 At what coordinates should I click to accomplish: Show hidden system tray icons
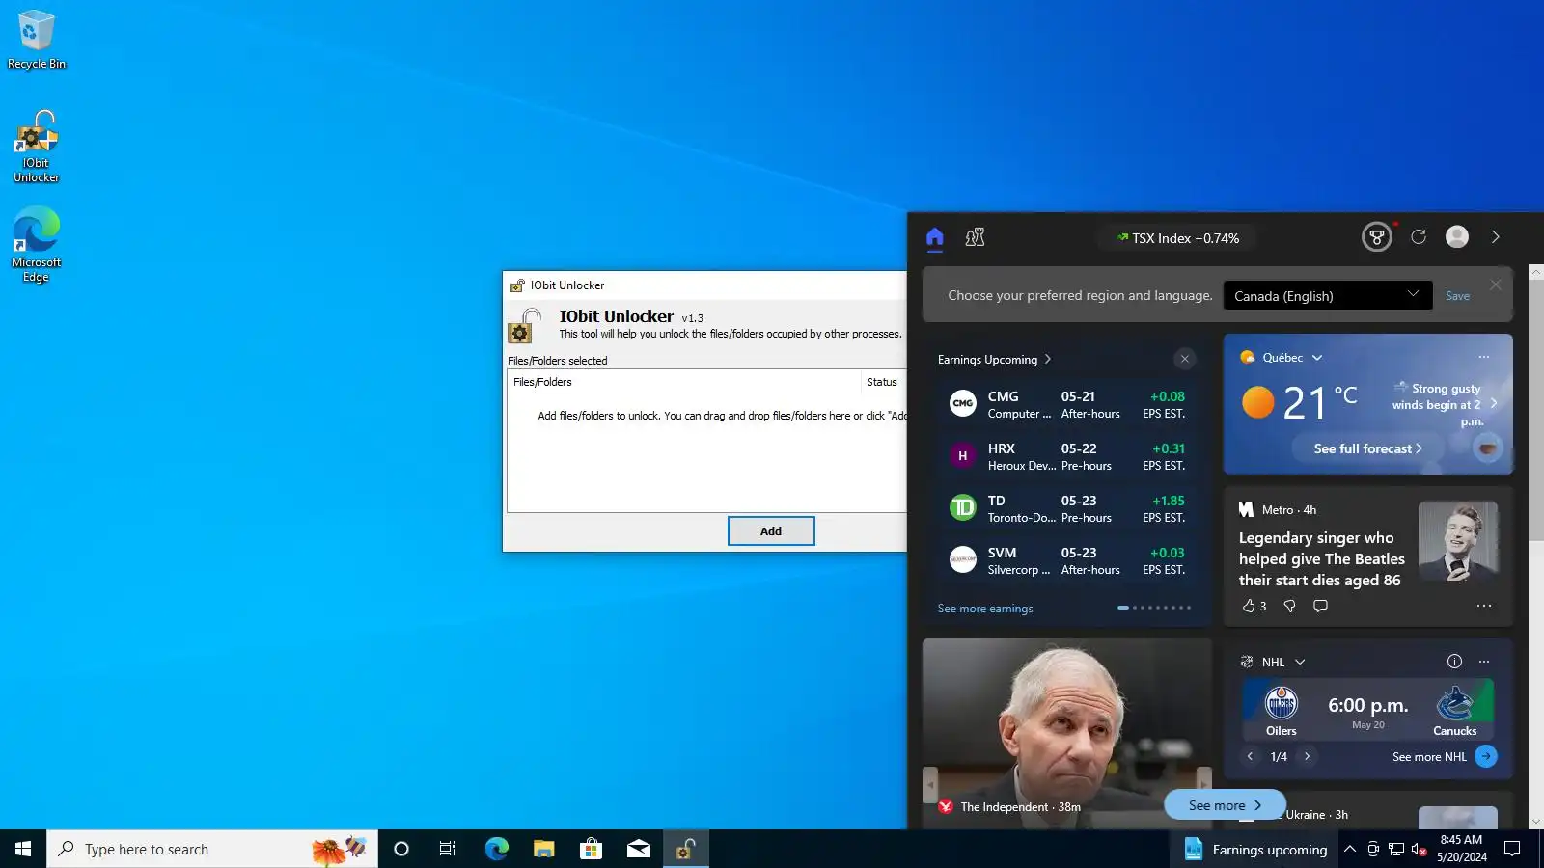click(x=1350, y=849)
